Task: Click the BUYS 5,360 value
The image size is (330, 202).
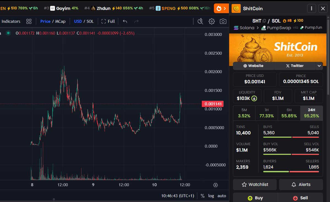Action: click(269, 133)
